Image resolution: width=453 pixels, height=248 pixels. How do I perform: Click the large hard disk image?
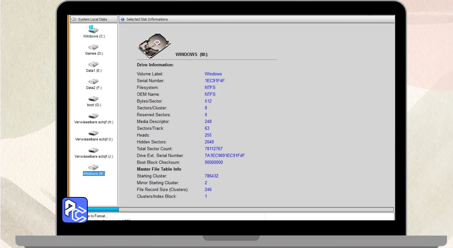tap(154, 46)
